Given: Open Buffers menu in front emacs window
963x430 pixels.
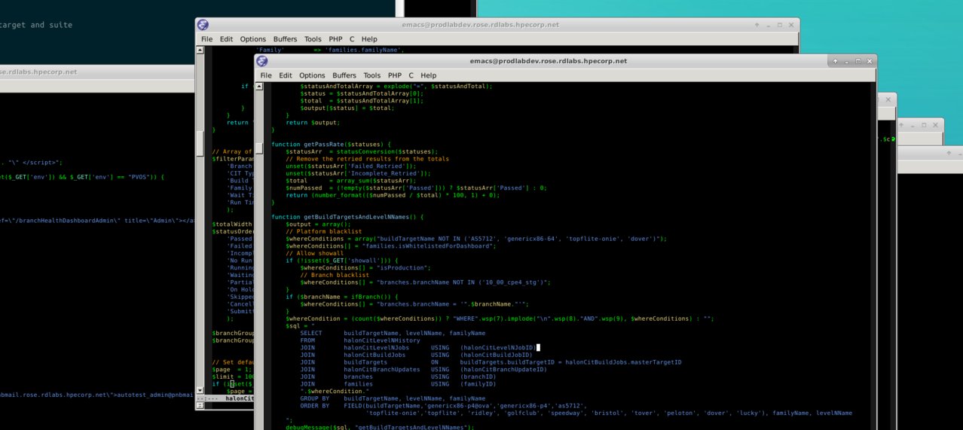Looking at the screenshot, I should point(344,75).
